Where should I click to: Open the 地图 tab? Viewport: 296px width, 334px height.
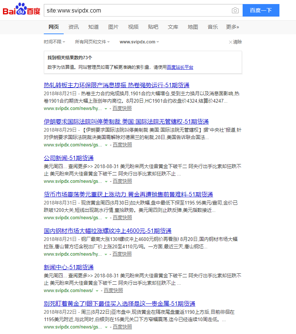pyautogui.click(x=193, y=27)
